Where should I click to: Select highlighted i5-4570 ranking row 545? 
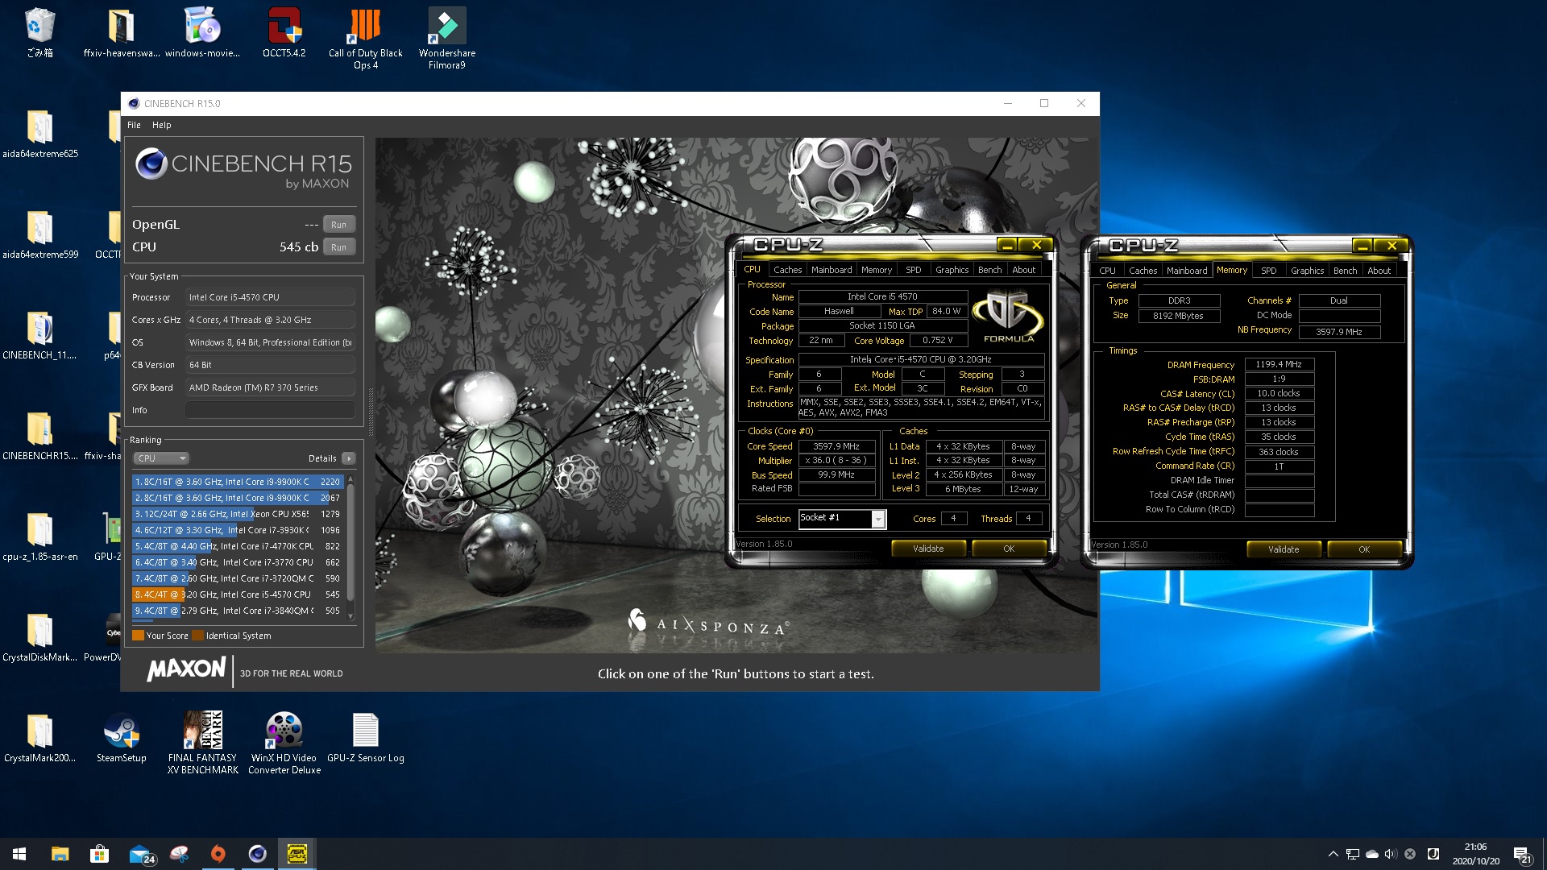click(238, 594)
